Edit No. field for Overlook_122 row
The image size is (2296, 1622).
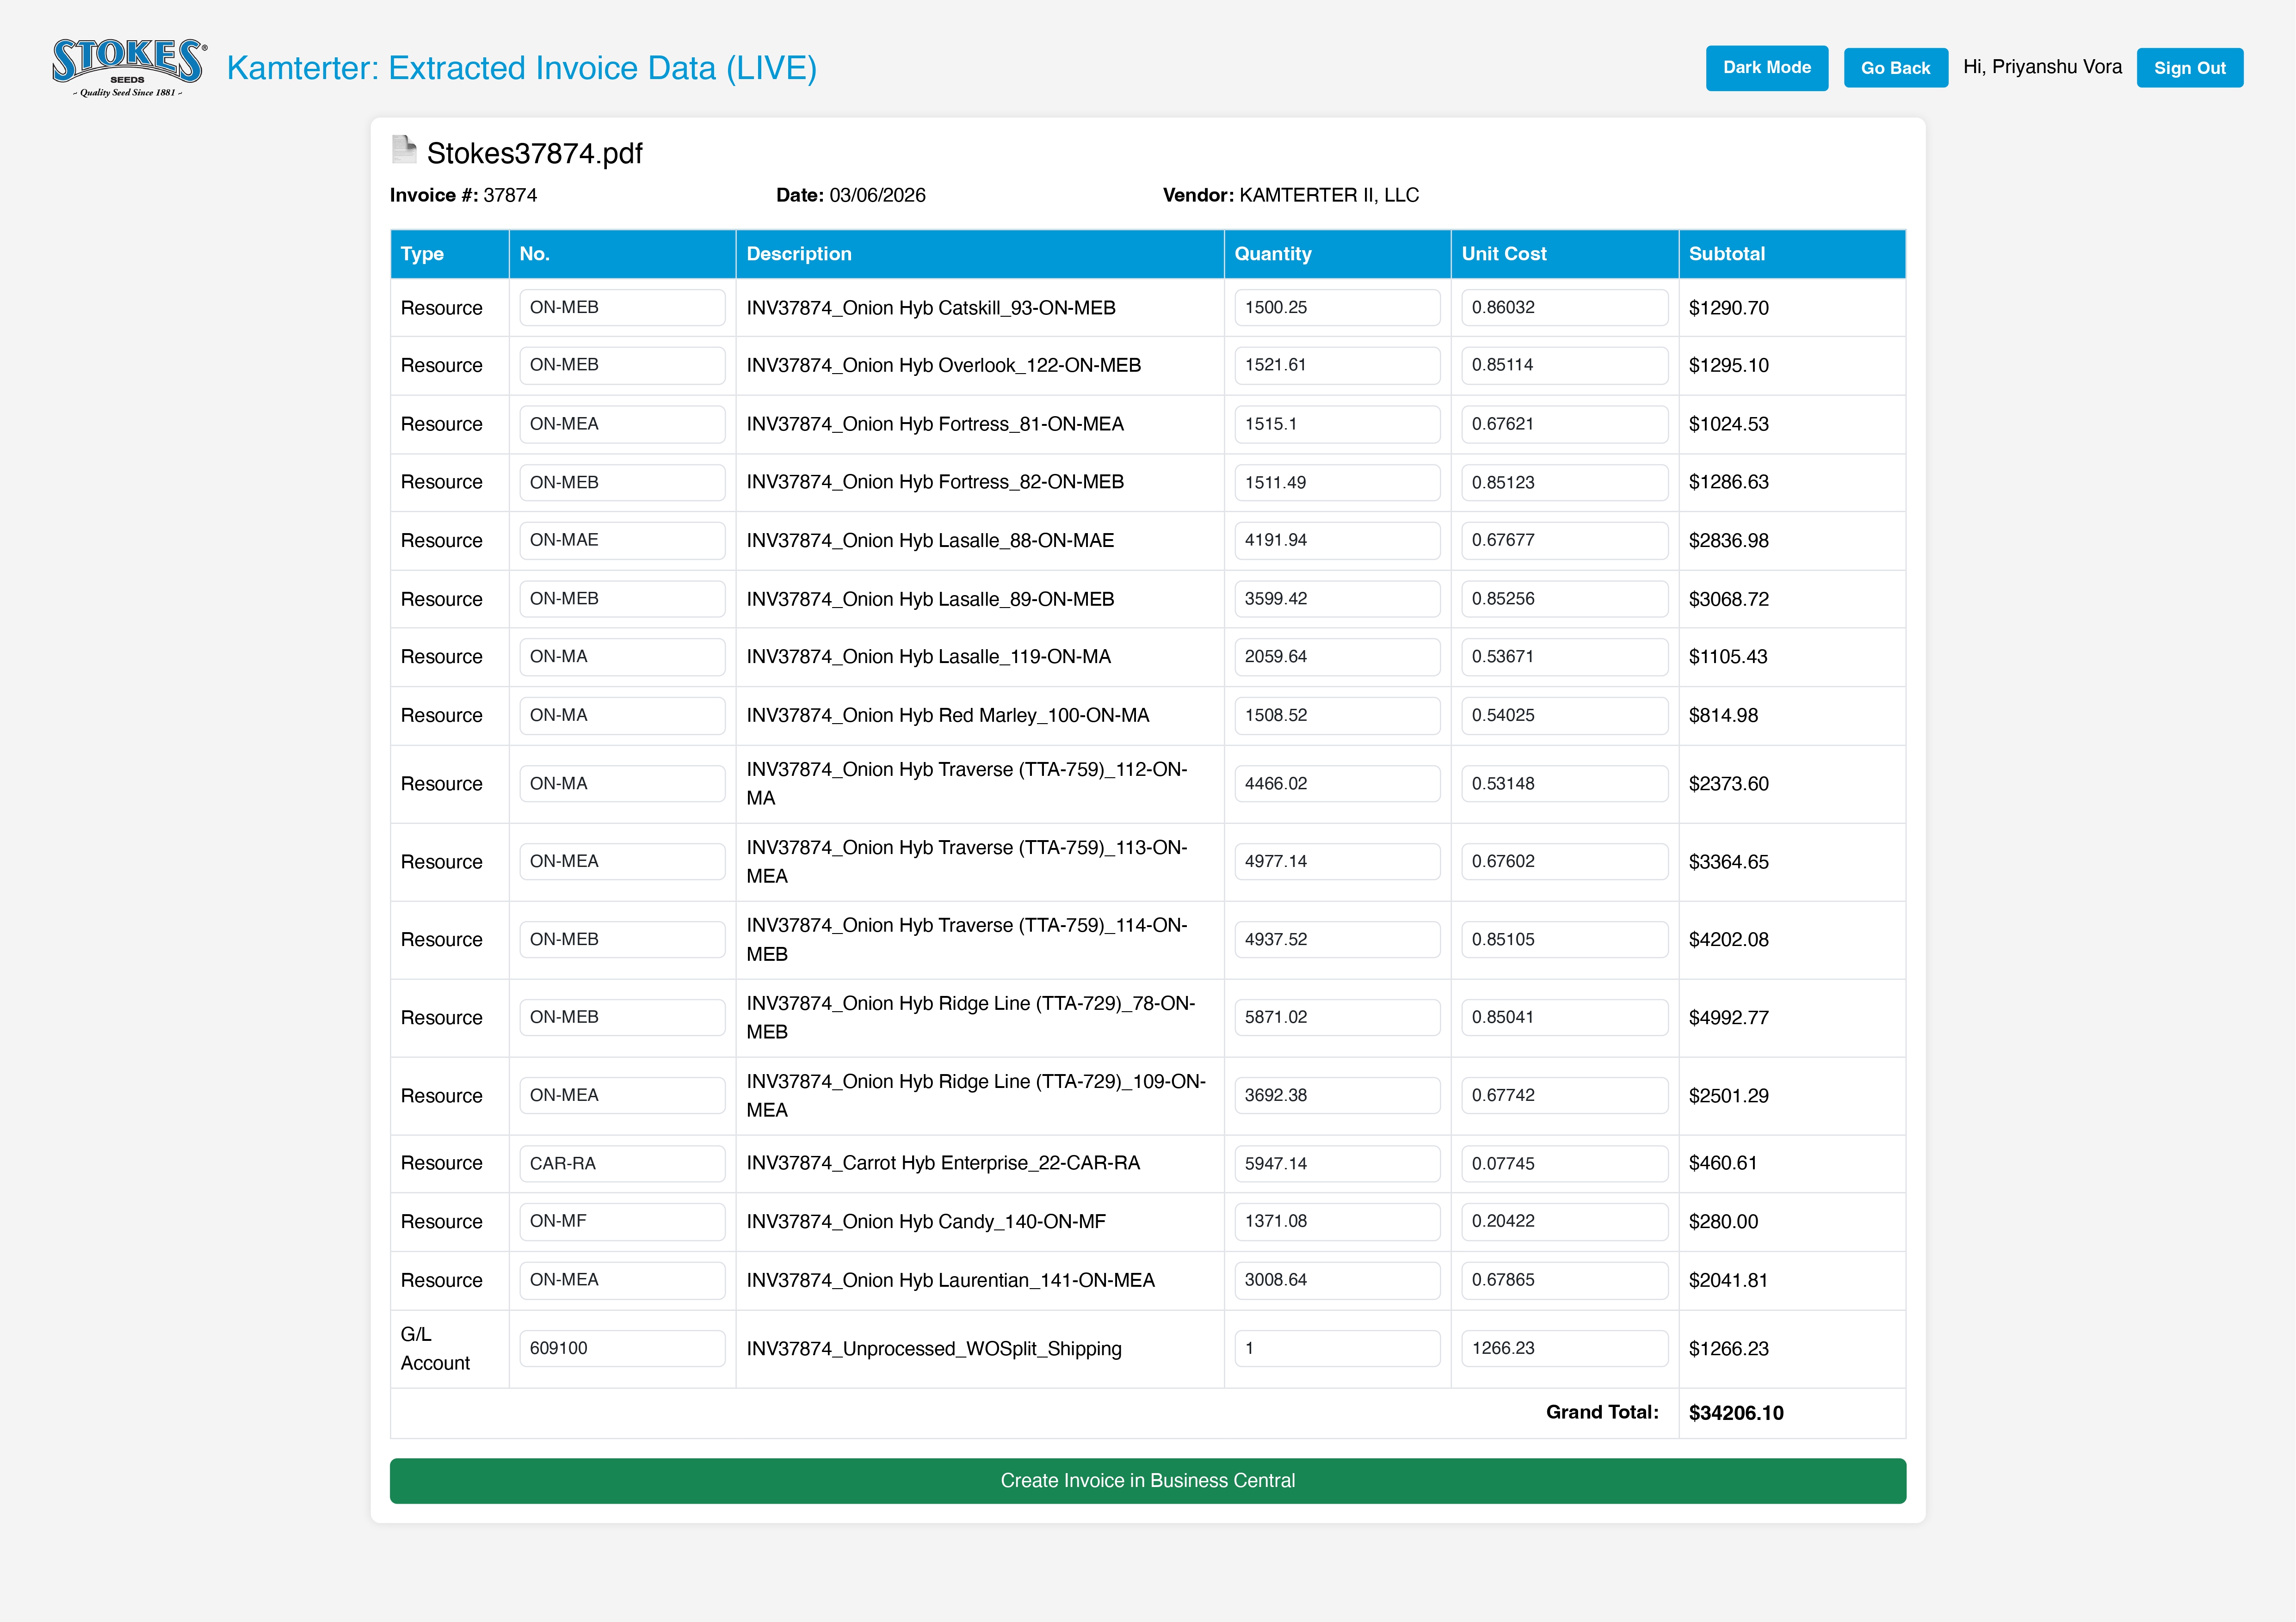pos(622,366)
